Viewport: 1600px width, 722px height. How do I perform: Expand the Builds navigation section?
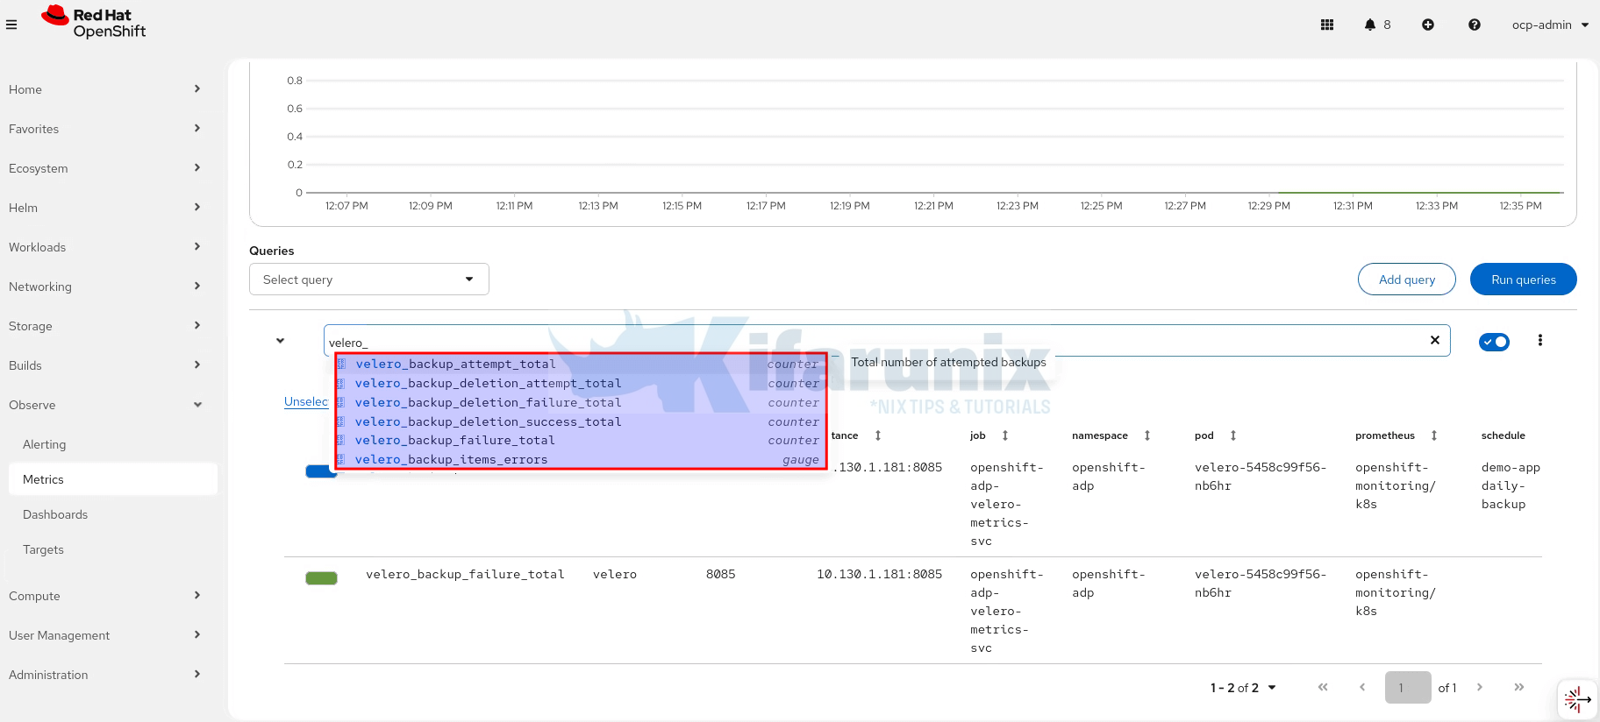pos(105,365)
